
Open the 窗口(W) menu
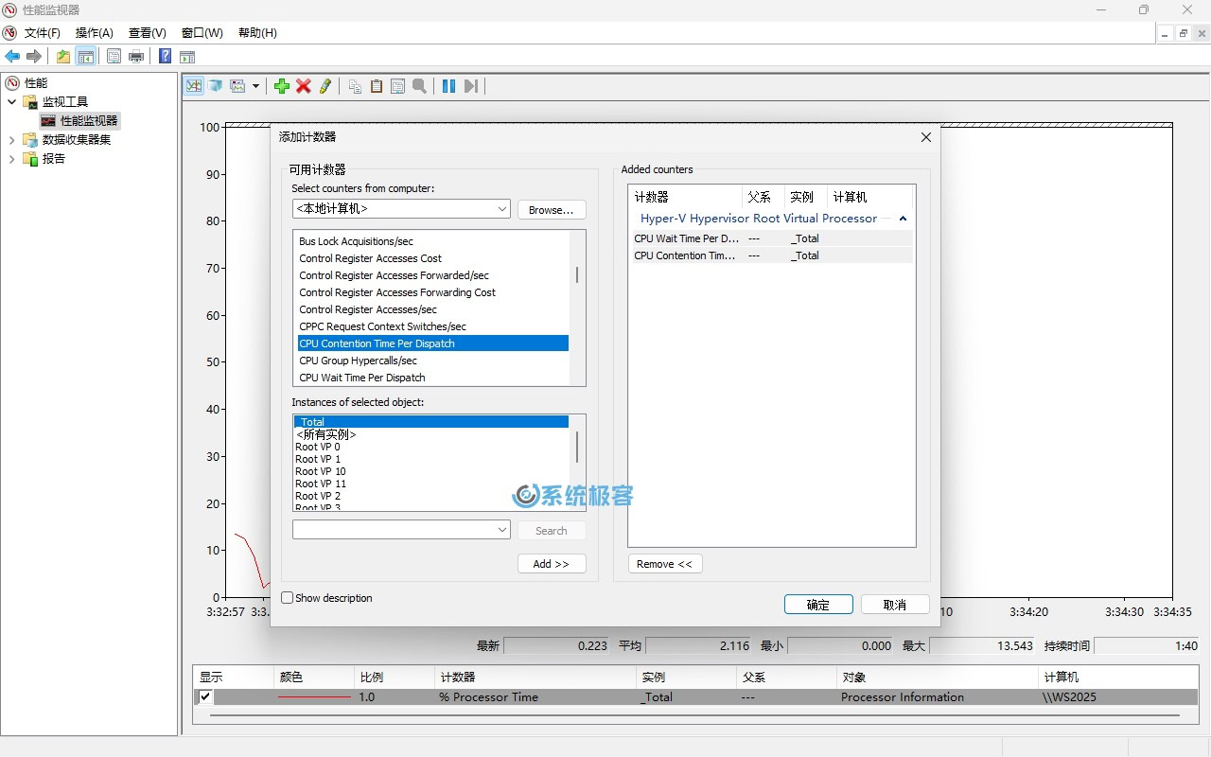click(202, 32)
